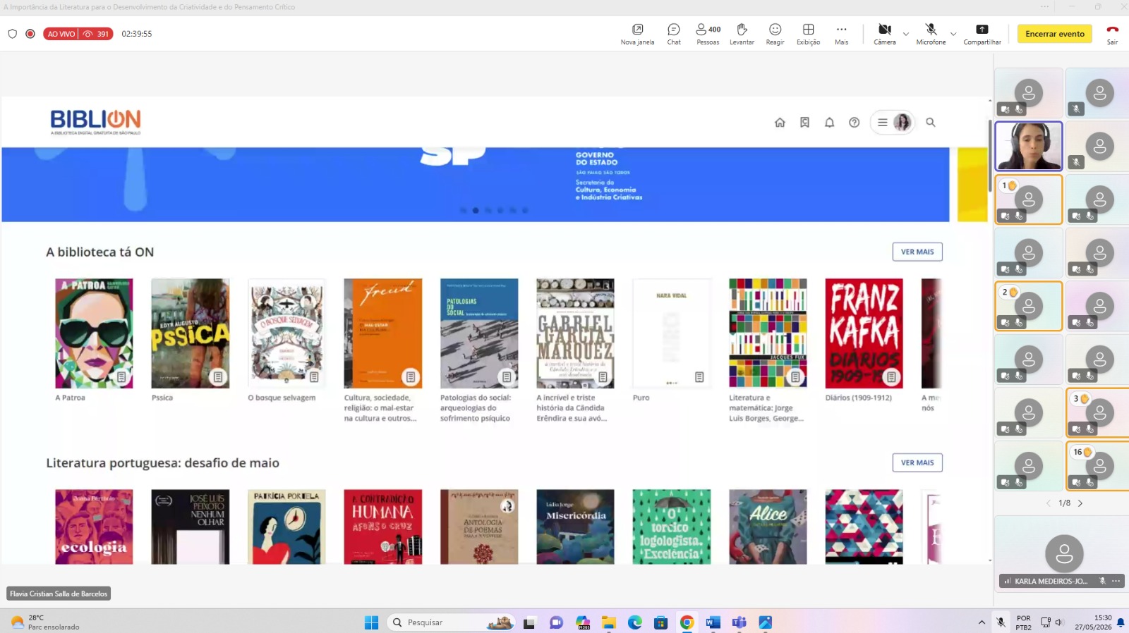
Task: Select the presenter video tile
Action: 1029,146
